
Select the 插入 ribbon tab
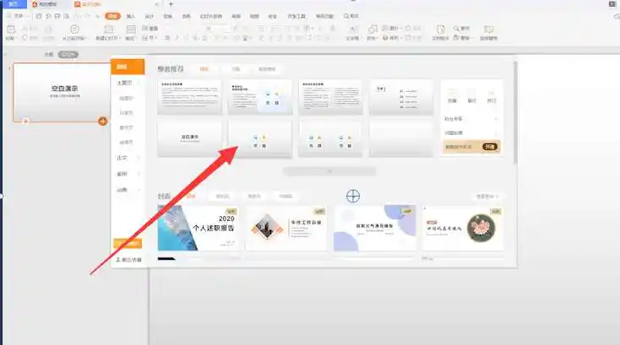click(130, 16)
